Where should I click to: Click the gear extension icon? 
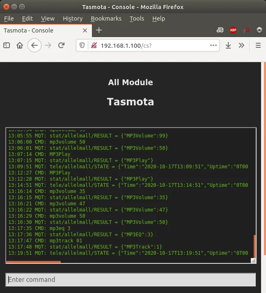pyautogui.click(x=259, y=30)
